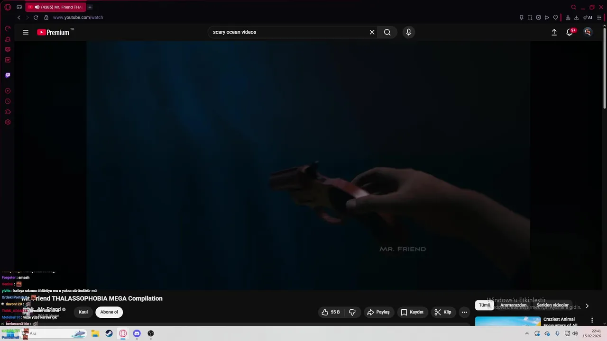View site security lock info
This screenshot has width=607, height=341.
tap(46, 18)
